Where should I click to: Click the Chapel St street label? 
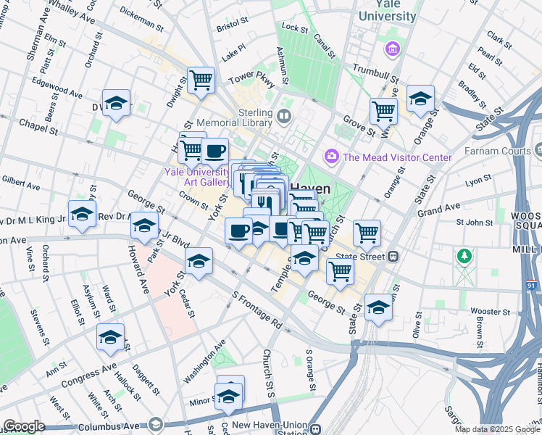[x=38, y=127]
